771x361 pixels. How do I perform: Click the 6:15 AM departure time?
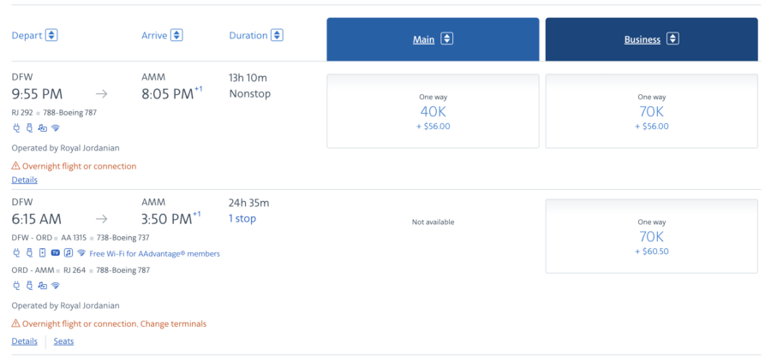pyautogui.click(x=37, y=219)
